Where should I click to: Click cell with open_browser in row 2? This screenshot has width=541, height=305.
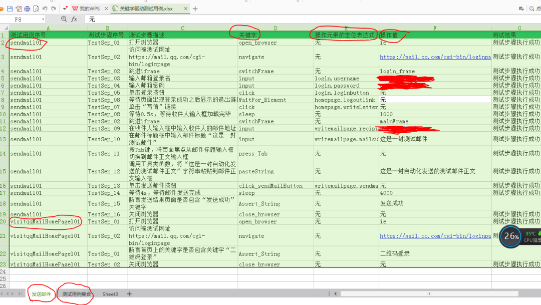pos(276,43)
